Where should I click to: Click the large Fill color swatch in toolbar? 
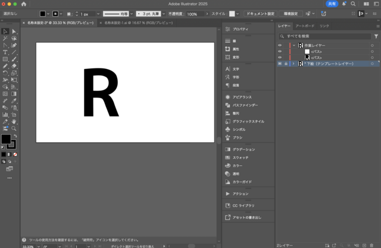coord(6,139)
